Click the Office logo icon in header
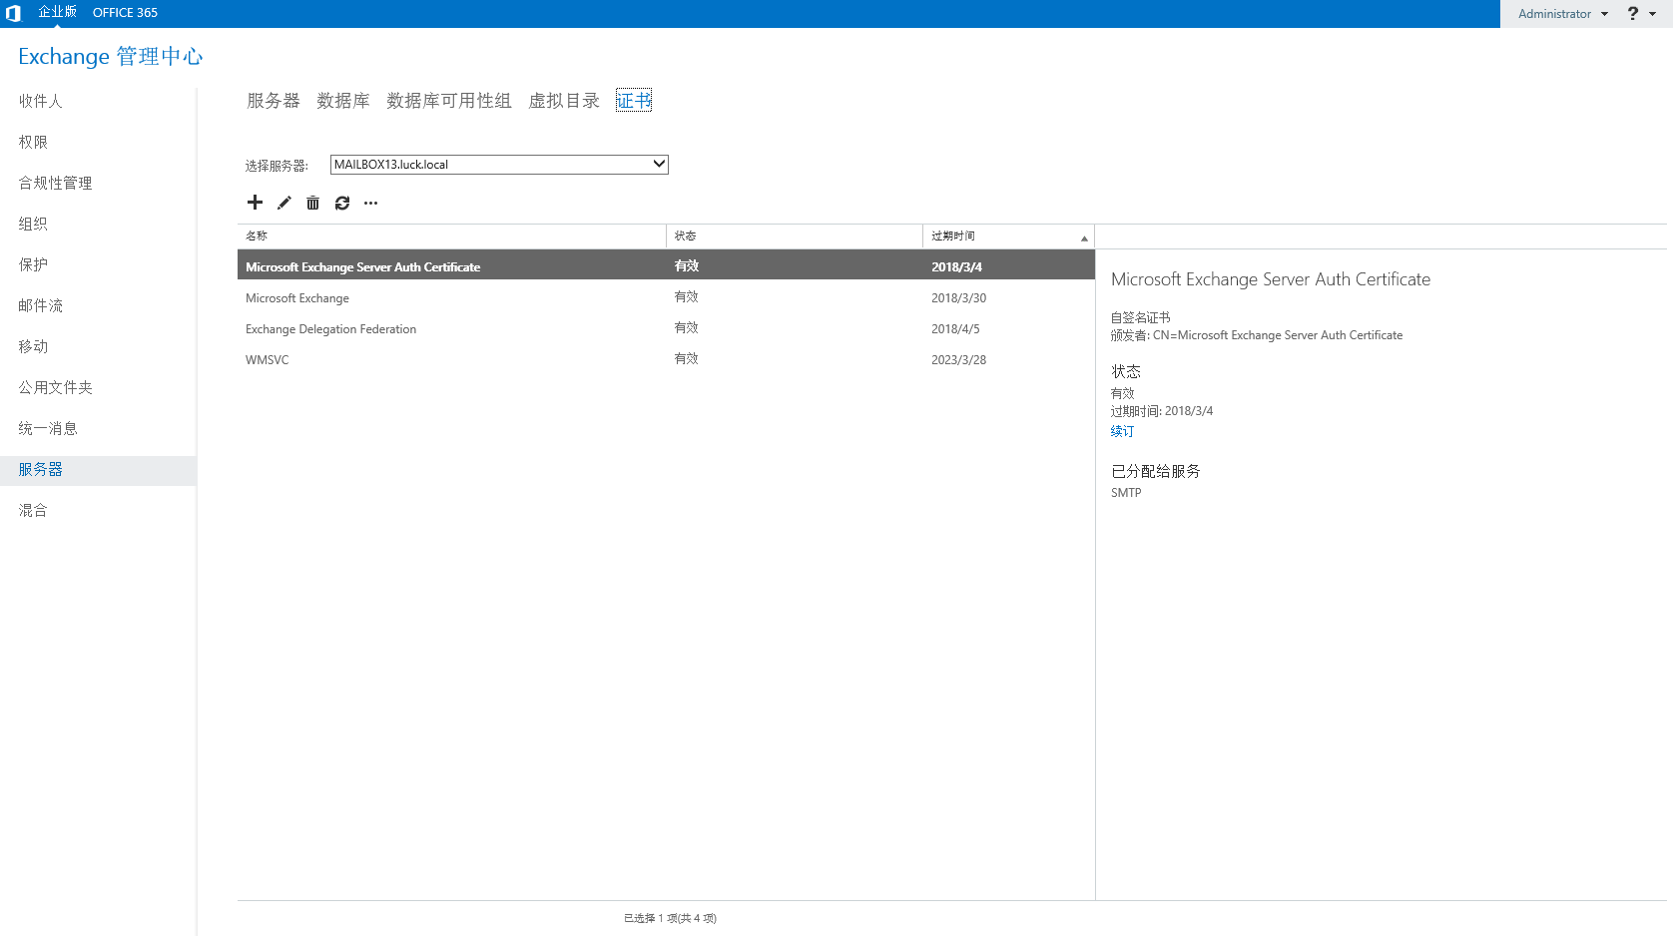Viewport: 1673px width, 949px height. tap(14, 13)
